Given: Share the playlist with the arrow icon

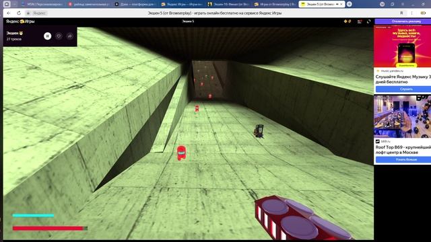Looking at the screenshot, I should click(70, 36).
